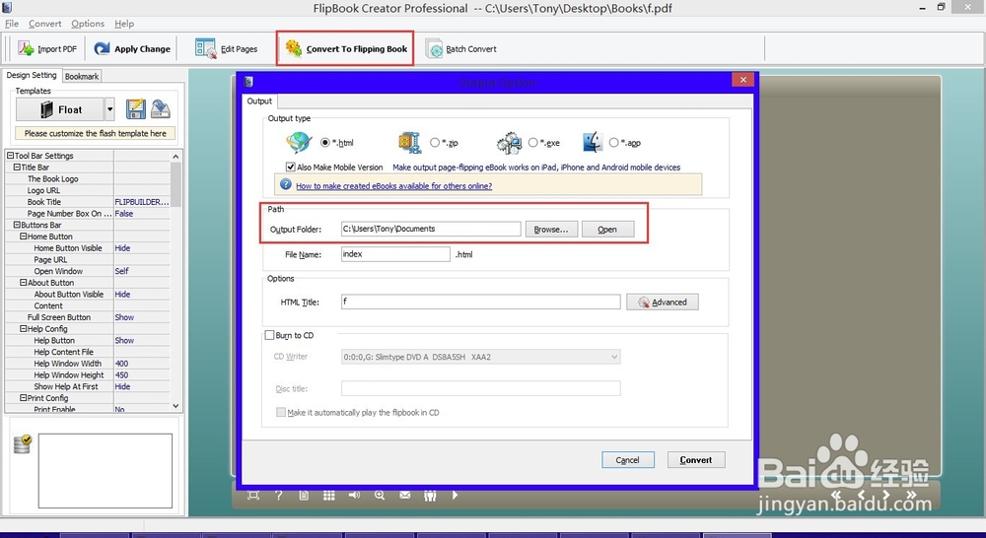Click the Book Title value FLIPBUILDER
This screenshot has width=986, height=538.
[141, 202]
